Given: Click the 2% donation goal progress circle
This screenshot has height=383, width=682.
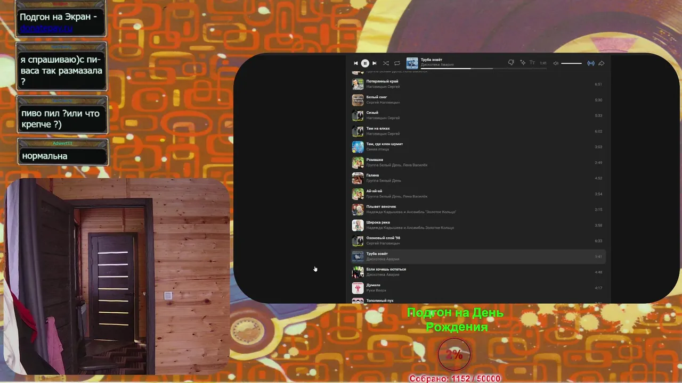Looking at the screenshot, I should (454, 354).
